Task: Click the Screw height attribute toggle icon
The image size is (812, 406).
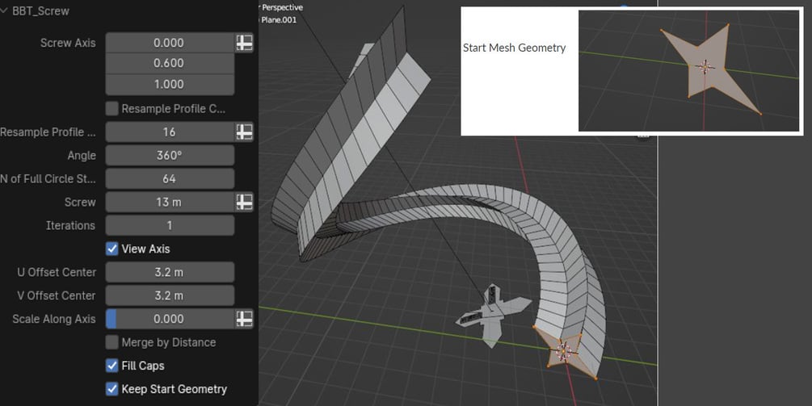Action: click(x=245, y=203)
